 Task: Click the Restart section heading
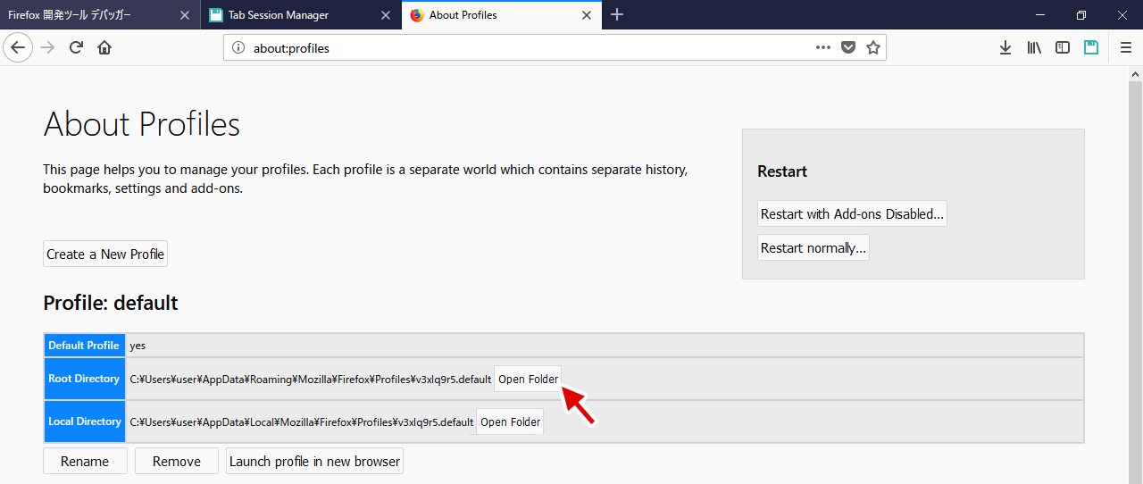[782, 171]
